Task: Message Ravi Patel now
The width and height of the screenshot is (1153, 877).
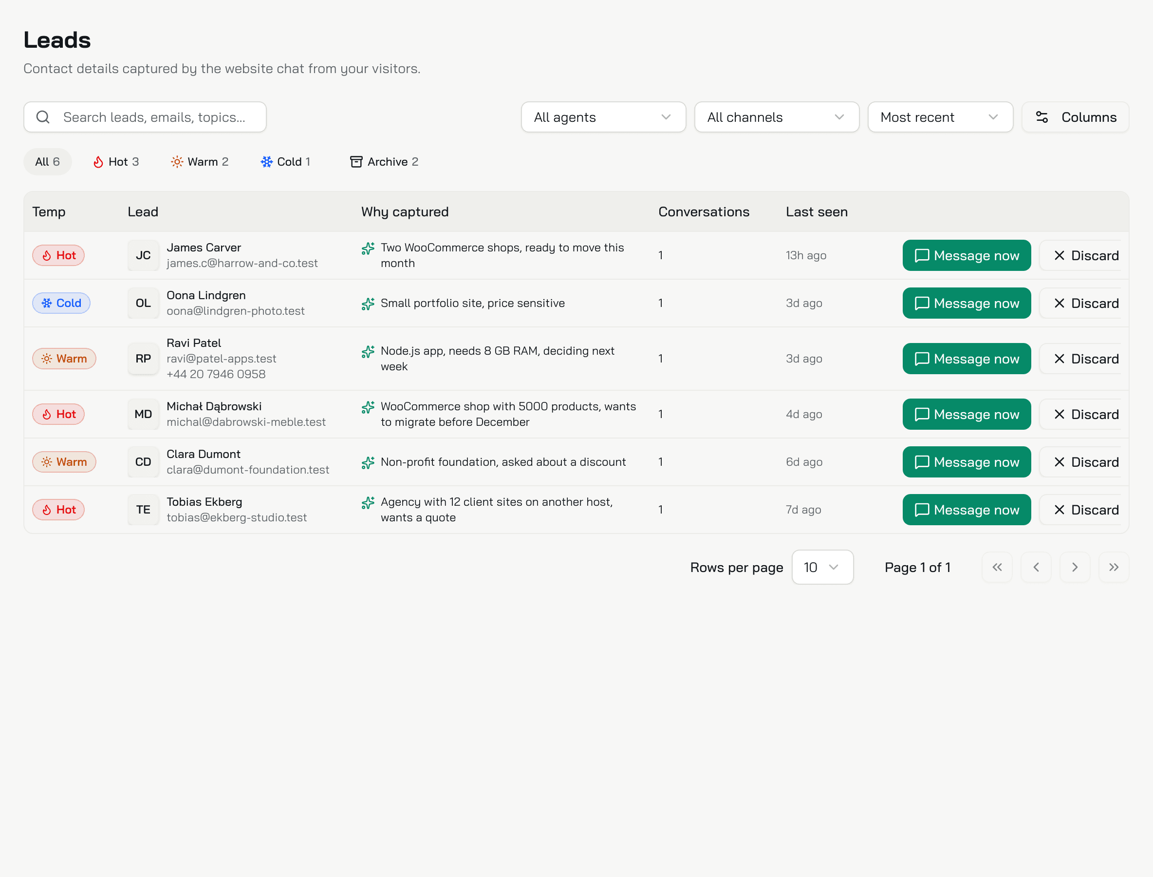Action: (967, 359)
